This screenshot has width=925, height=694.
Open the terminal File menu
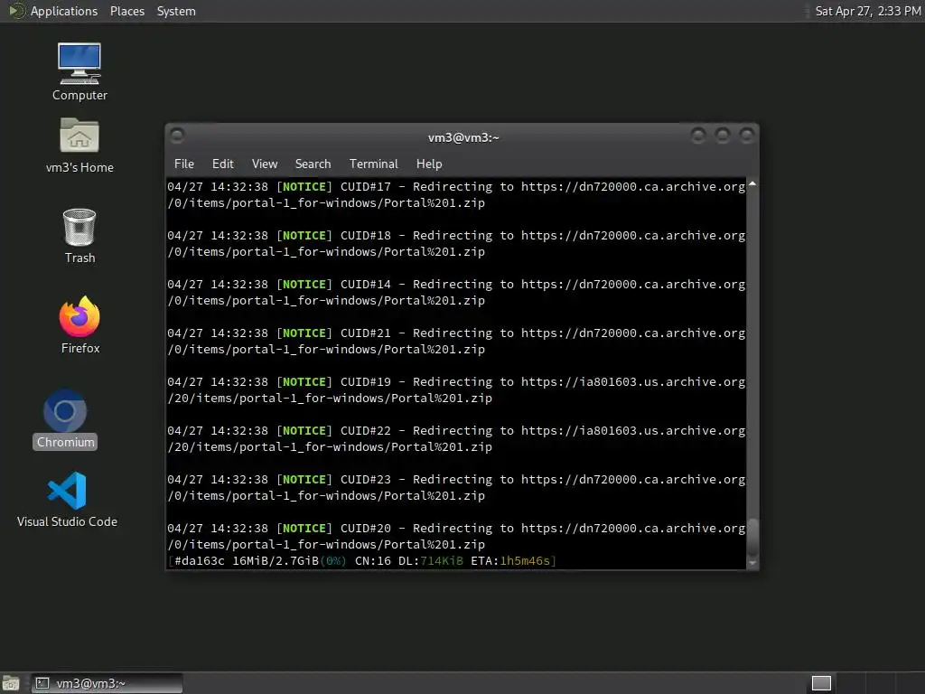(x=184, y=164)
